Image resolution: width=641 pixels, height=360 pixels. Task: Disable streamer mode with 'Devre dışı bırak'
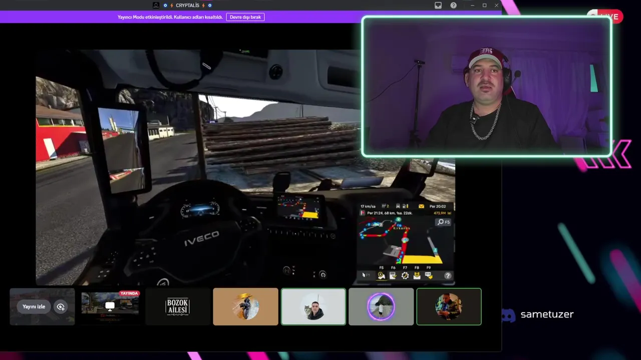tap(245, 17)
